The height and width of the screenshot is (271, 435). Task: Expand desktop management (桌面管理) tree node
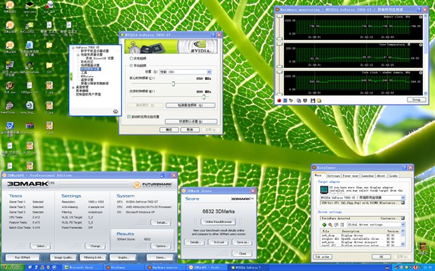(73, 87)
